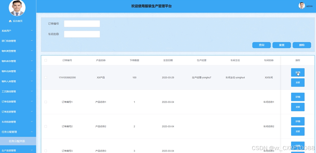Click the 订单编号 column header
The height and width of the screenshot is (153, 316).
67,60
